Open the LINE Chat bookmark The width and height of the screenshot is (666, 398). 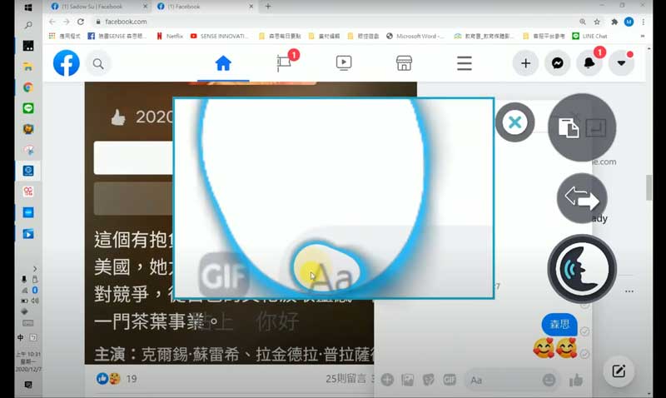pos(590,36)
